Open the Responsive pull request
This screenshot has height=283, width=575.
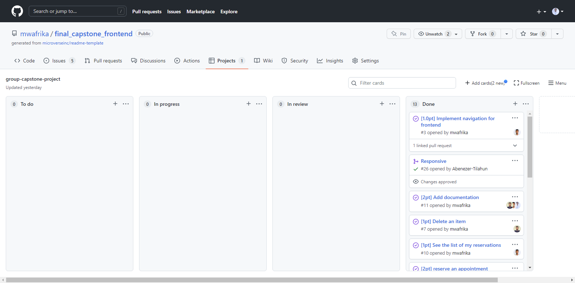[x=433, y=161]
